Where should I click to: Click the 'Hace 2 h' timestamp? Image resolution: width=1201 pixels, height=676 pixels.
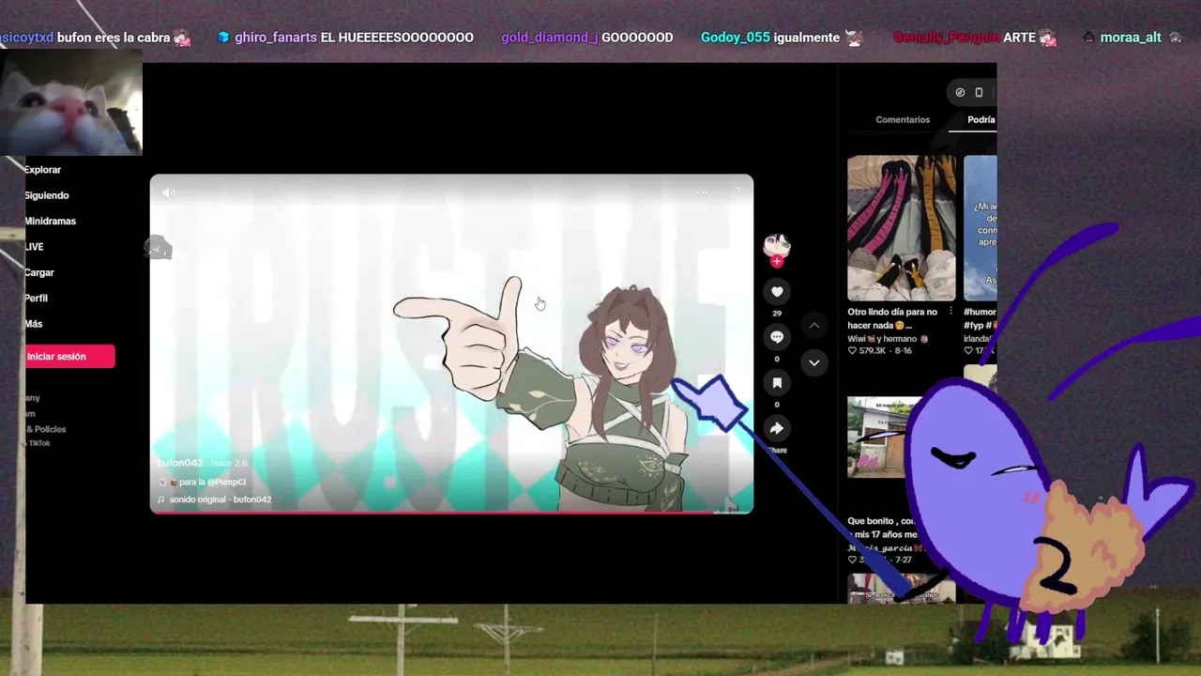coord(229,463)
